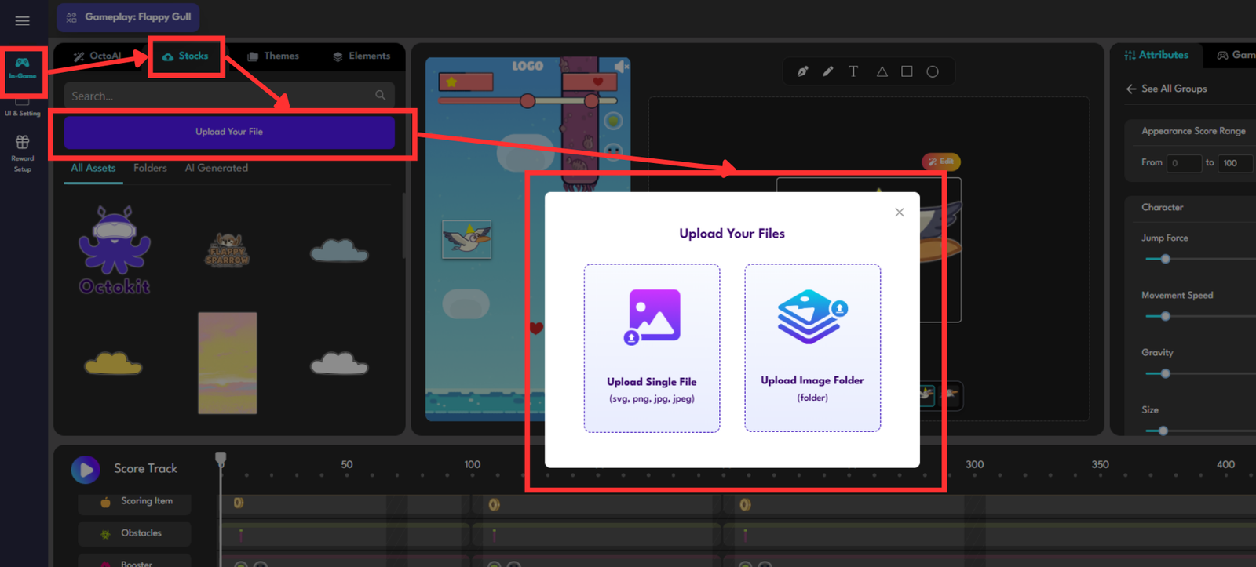This screenshot has height=567, width=1256.
Task: Select the rectangle shape tool
Action: (x=907, y=71)
